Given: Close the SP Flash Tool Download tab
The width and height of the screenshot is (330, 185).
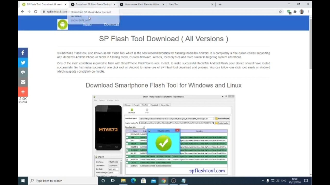Looking at the screenshot, I should [65, 4].
